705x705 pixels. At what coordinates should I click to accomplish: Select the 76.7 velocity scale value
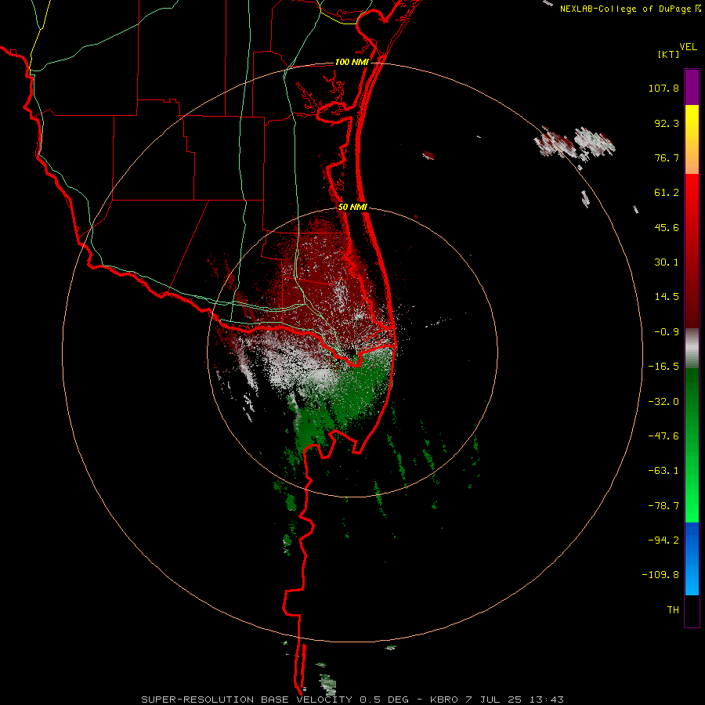(x=667, y=157)
